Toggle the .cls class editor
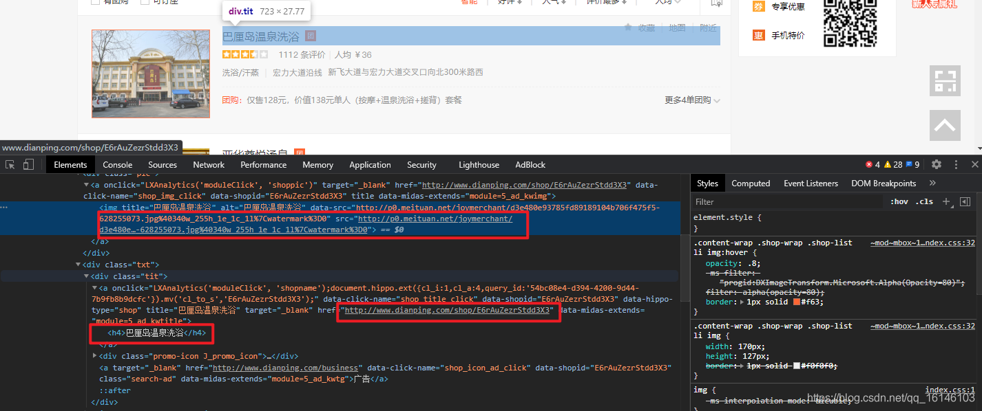Screen dimensions: 982x411 (925, 201)
